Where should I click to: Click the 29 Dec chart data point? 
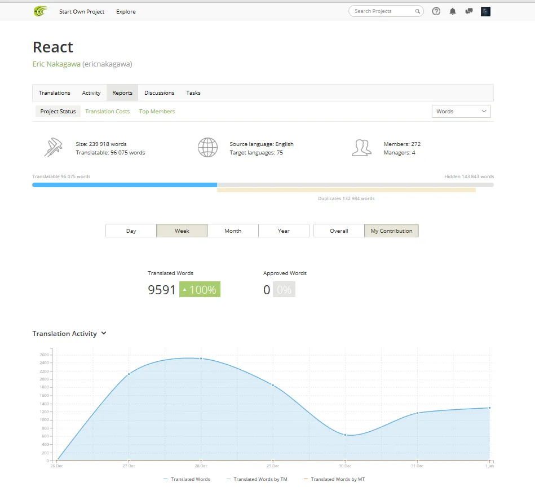273,385
